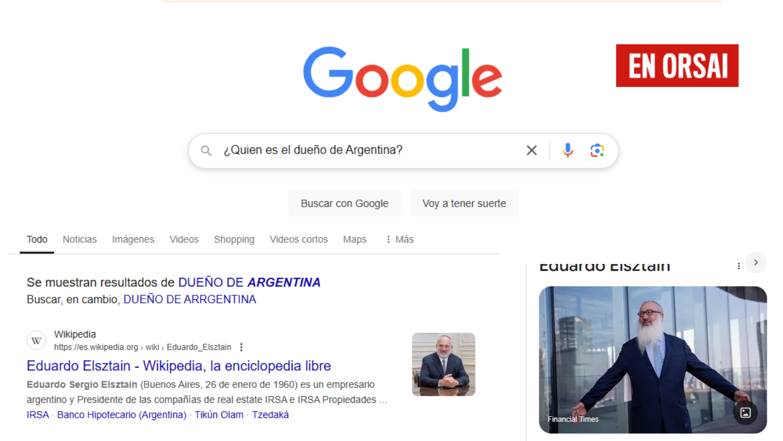Viewport: 783px width, 441px height.
Task: Open the Maps results tab
Action: [355, 239]
